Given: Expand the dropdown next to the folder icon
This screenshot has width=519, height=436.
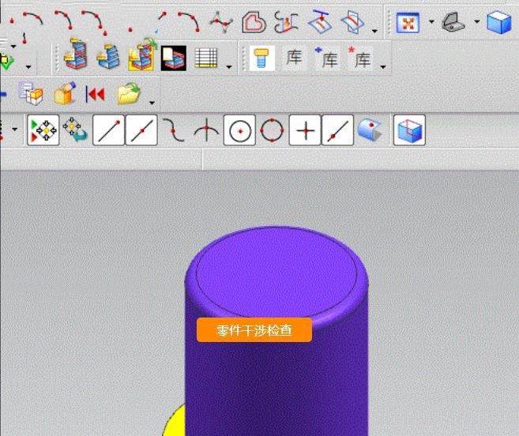Looking at the screenshot, I should (152, 103).
